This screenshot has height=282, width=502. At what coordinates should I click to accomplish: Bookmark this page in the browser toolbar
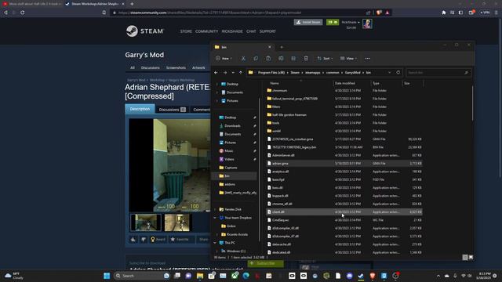(x=104, y=13)
